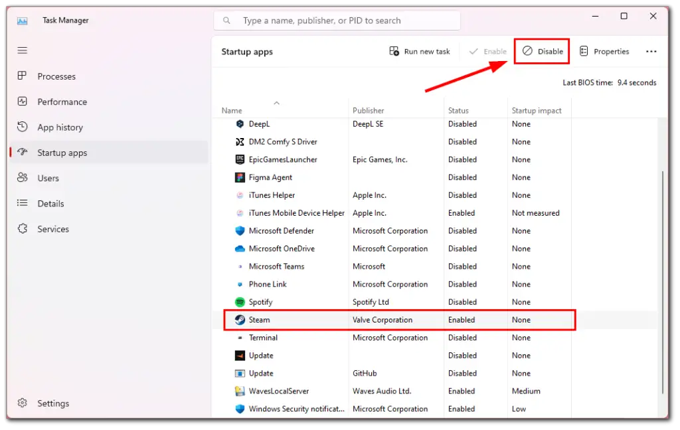Click the Spotify icon in startup list
Image resolution: width=680 pixels, height=430 pixels.
coord(240,302)
